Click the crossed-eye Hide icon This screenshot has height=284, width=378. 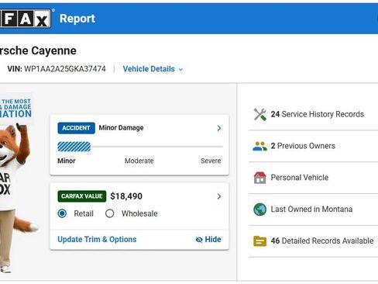pyautogui.click(x=199, y=240)
